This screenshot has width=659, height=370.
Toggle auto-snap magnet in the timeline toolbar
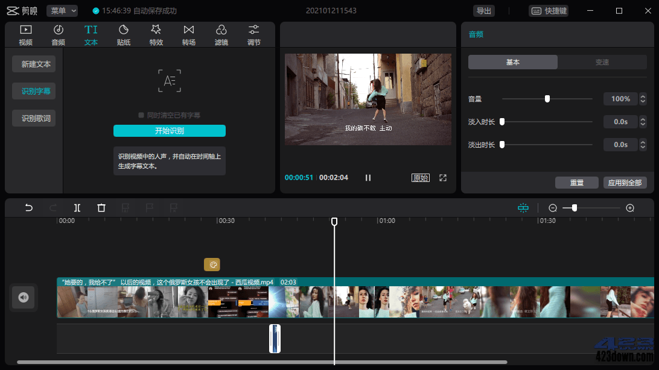pyautogui.click(x=523, y=207)
